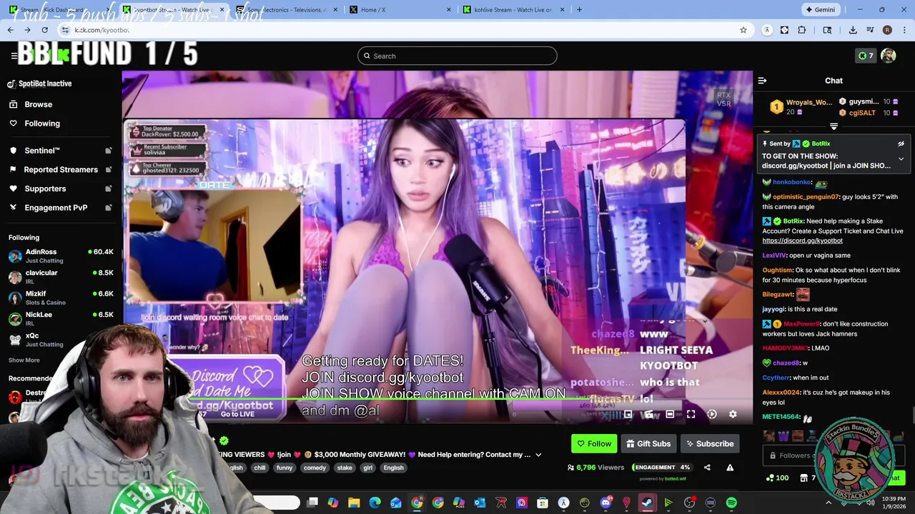Enter fullscreen on the video player

click(x=691, y=414)
